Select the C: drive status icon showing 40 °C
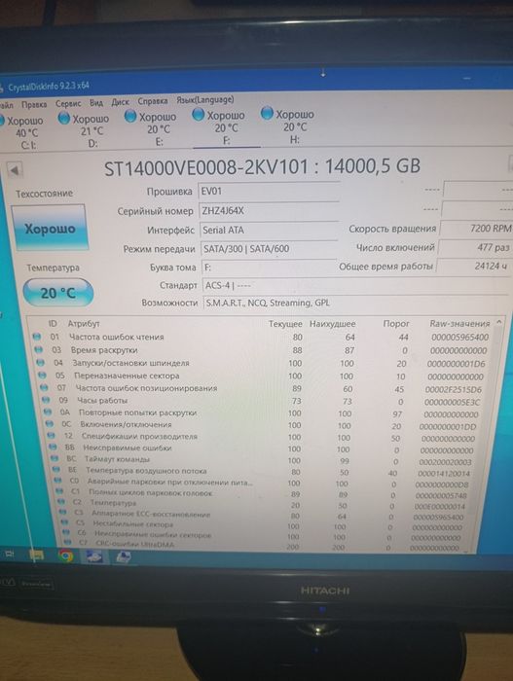This screenshot has width=513, height=681. [2, 121]
